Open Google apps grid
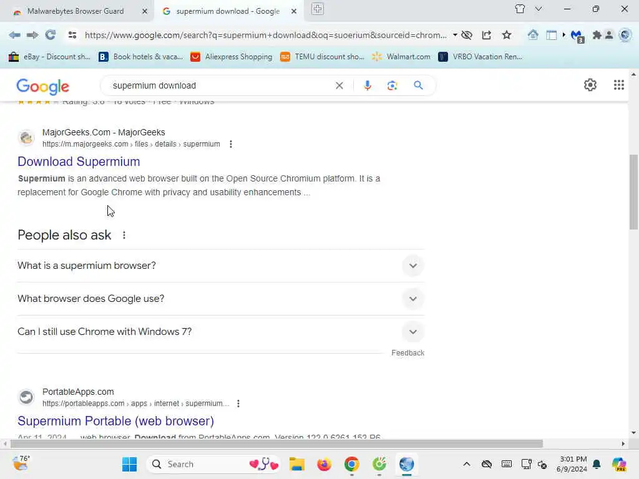Viewport: 639px width, 479px height. (618, 85)
